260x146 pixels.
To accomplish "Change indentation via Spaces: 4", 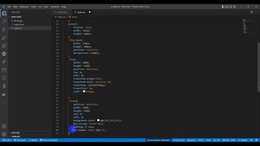I will [191, 140].
